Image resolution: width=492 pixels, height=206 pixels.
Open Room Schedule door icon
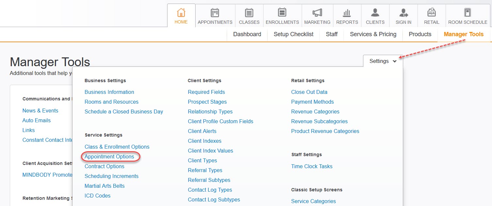(468, 13)
